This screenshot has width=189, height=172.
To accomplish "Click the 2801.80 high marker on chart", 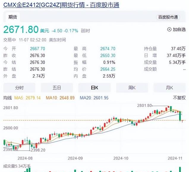I will (x=144, y=105).
